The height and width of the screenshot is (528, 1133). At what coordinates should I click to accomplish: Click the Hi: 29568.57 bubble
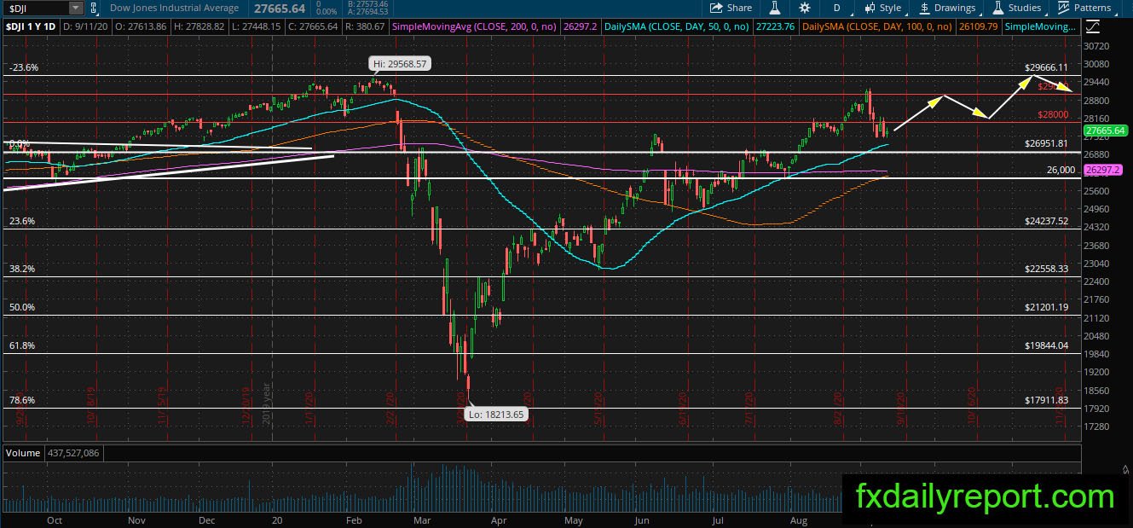coord(398,63)
